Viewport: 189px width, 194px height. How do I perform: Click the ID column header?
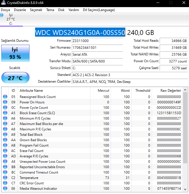[x=13, y=91]
